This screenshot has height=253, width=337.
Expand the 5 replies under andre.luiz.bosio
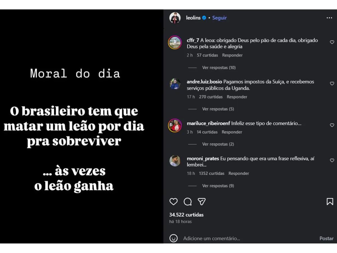pos(218,109)
